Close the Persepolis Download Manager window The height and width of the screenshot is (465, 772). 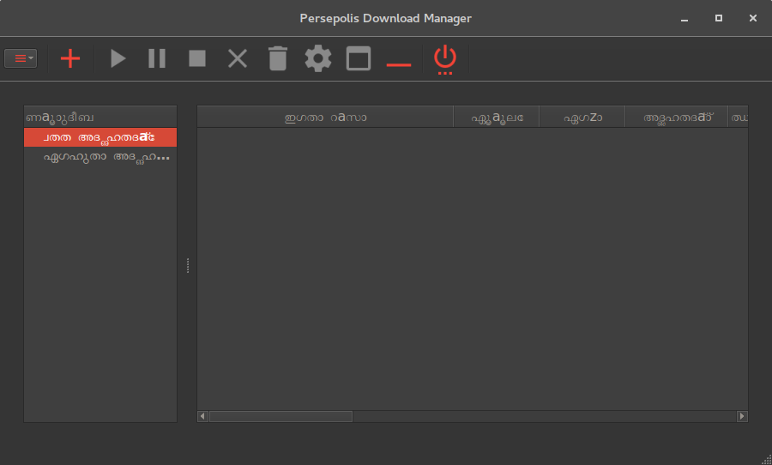pyautogui.click(x=753, y=18)
